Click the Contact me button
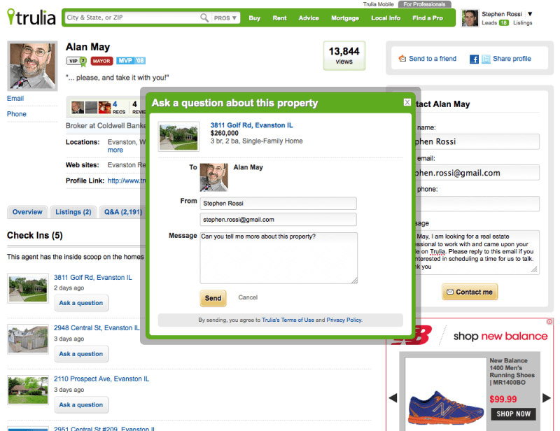 470,292
